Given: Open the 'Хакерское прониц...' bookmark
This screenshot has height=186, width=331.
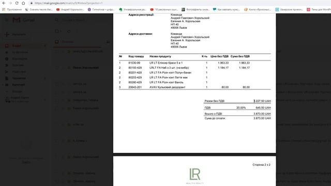Looking at the screenshot, I should click(289, 9).
